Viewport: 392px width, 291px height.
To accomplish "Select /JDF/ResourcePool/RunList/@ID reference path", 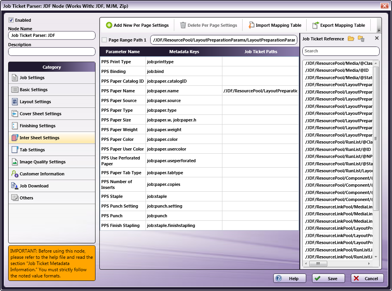I will pos(338,149).
